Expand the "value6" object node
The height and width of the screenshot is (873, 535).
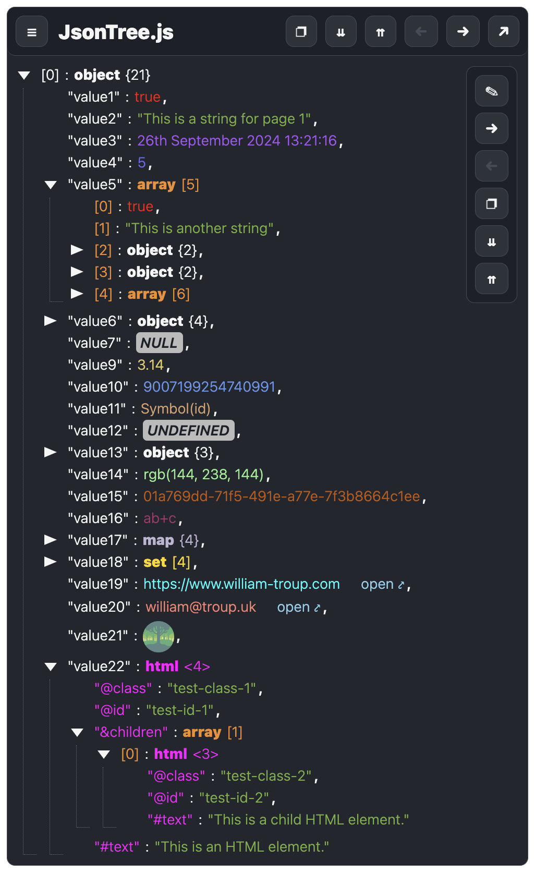click(x=51, y=321)
